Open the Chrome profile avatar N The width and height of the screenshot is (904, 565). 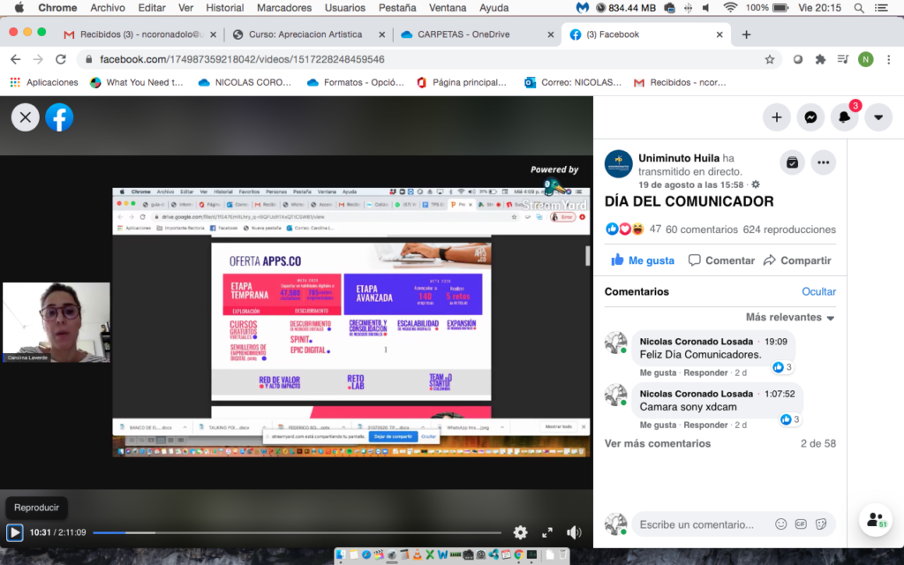click(x=865, y=59)
